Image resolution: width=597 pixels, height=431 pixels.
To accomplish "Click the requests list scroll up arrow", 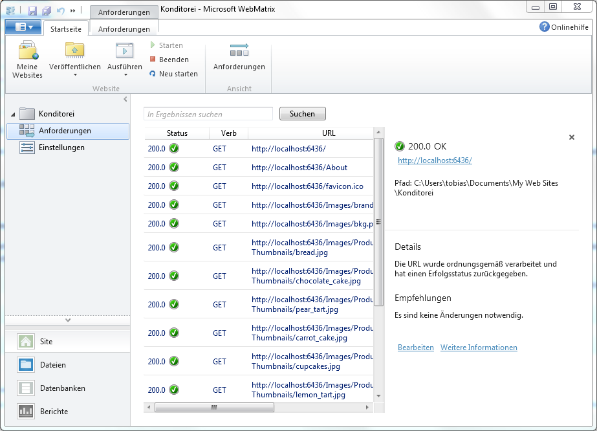I will point(378,132).
